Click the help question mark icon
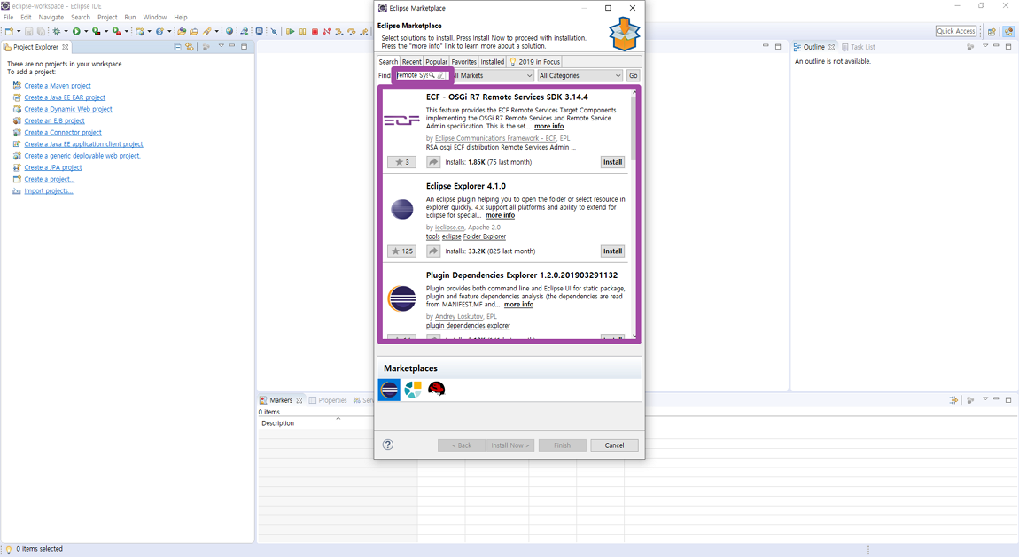The height and width of the screenshot is (557, 1019). click(388, 445)
